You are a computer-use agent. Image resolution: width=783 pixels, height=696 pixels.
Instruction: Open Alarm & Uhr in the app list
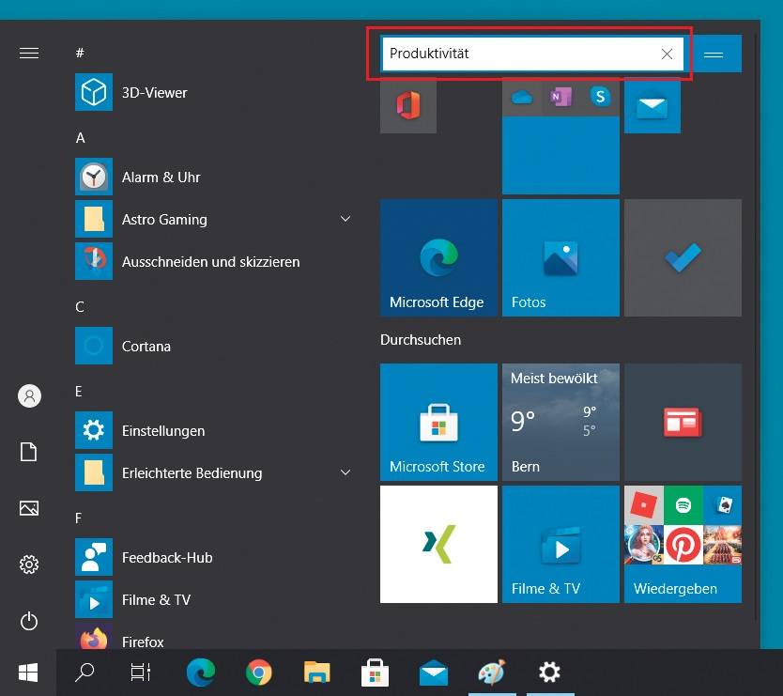click(215, 178)
